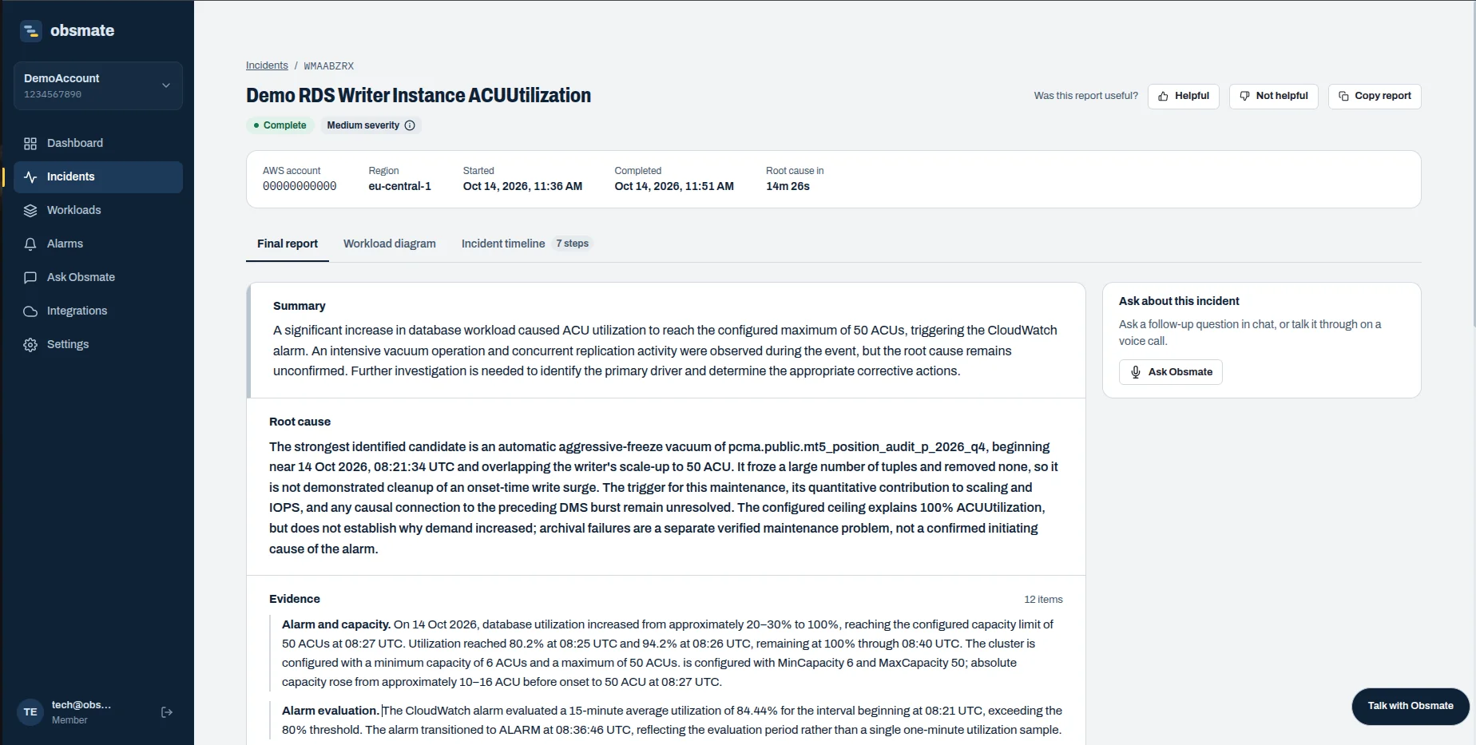Click the Complete status badge
Image resolution: width=1476 pixels, height=745 pixels.
tap(280, 125)
